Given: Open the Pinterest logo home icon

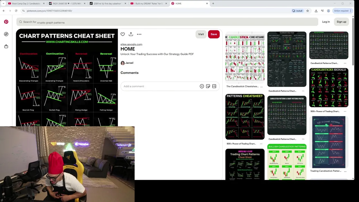Looking at the screenshot, I should pos(6,22).
